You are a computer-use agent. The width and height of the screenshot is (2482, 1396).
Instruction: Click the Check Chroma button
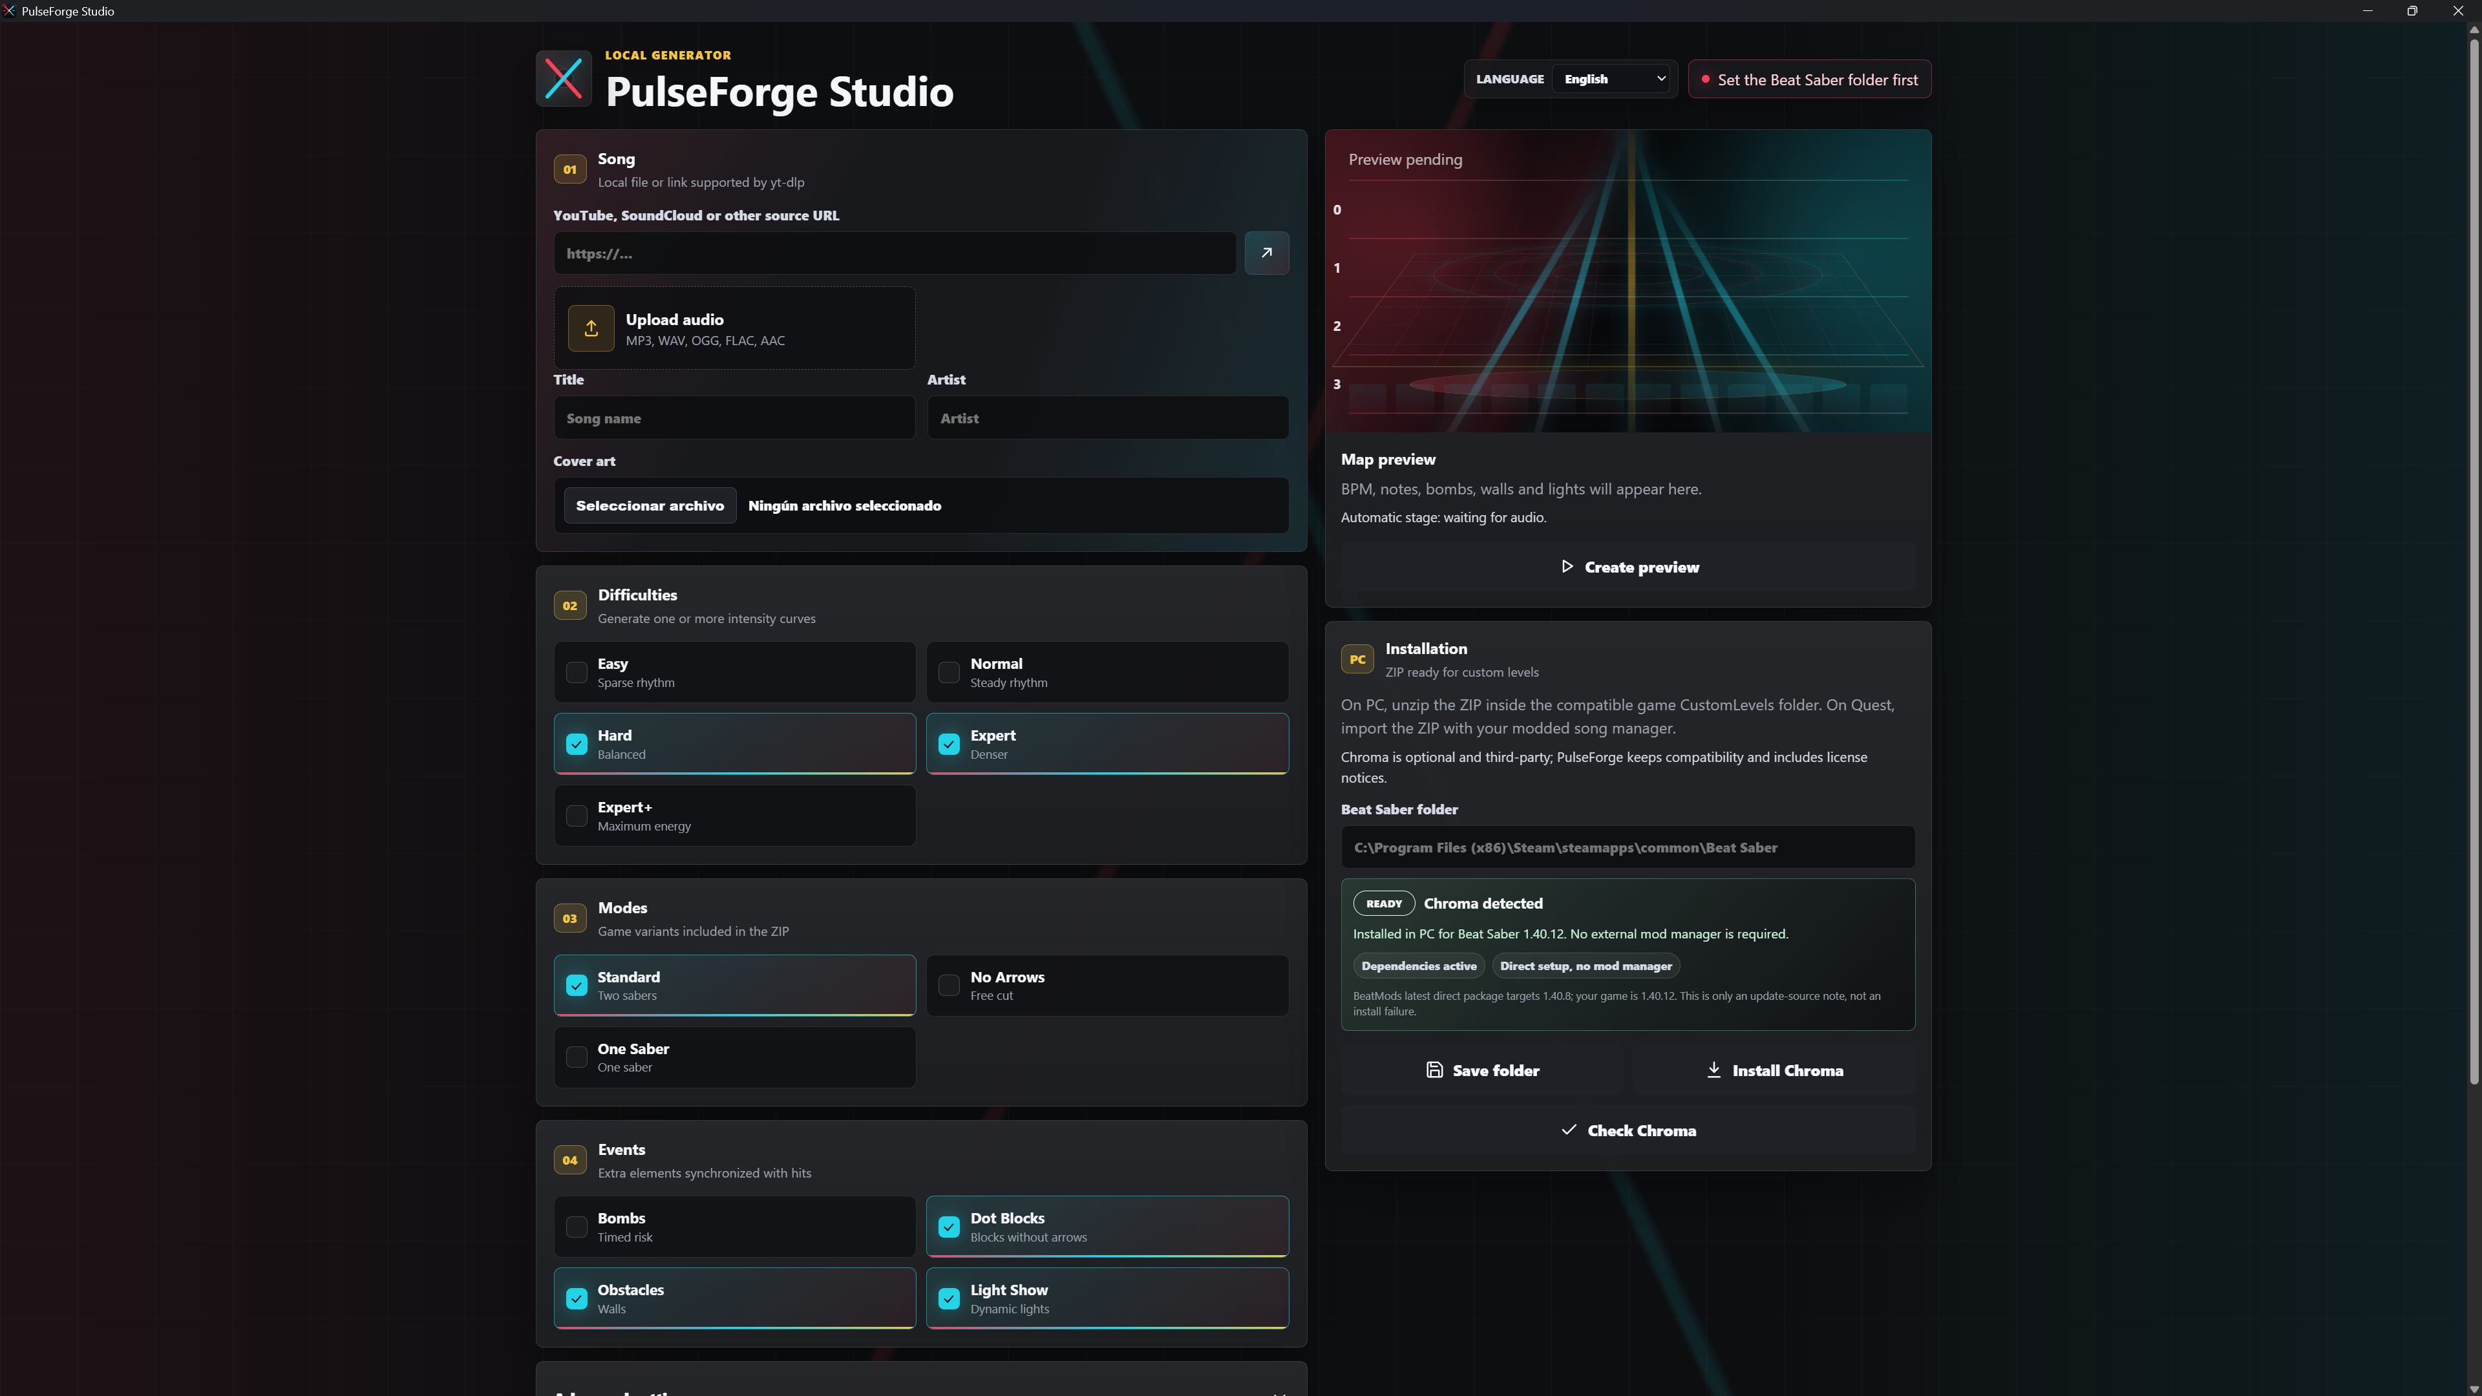(x=1628, y=1130)
